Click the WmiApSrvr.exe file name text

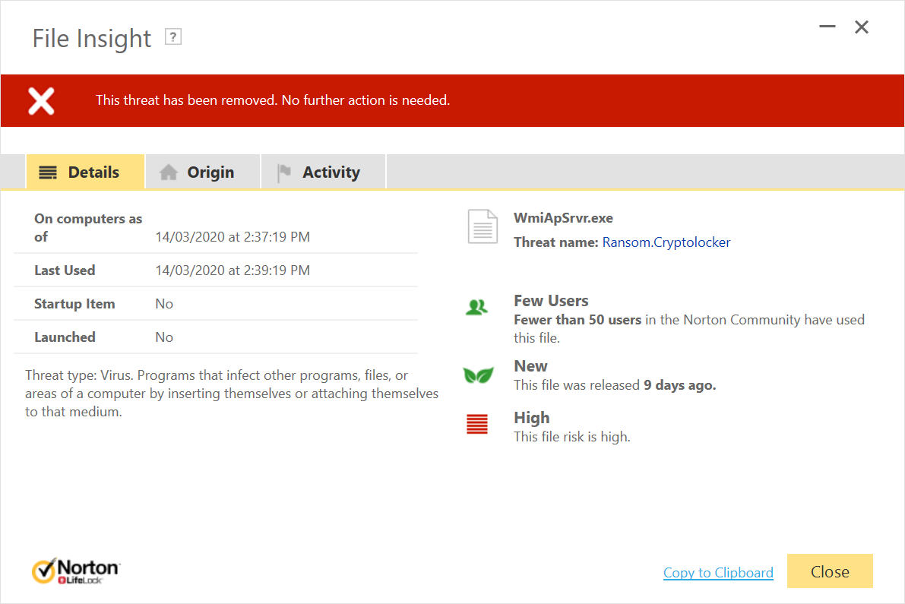[563, 218]
